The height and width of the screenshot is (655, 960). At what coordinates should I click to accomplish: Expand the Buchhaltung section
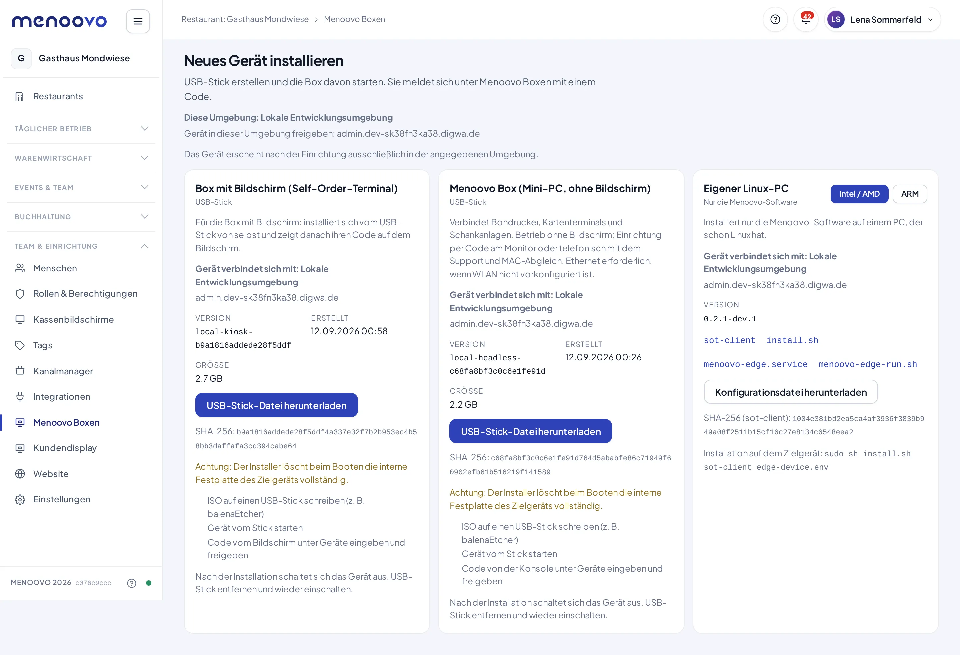coord(81,217)
